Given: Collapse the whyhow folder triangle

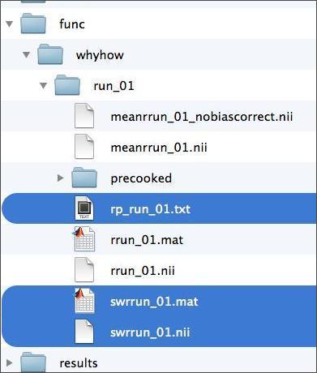Looking at the screenshot, I should 26,55.
